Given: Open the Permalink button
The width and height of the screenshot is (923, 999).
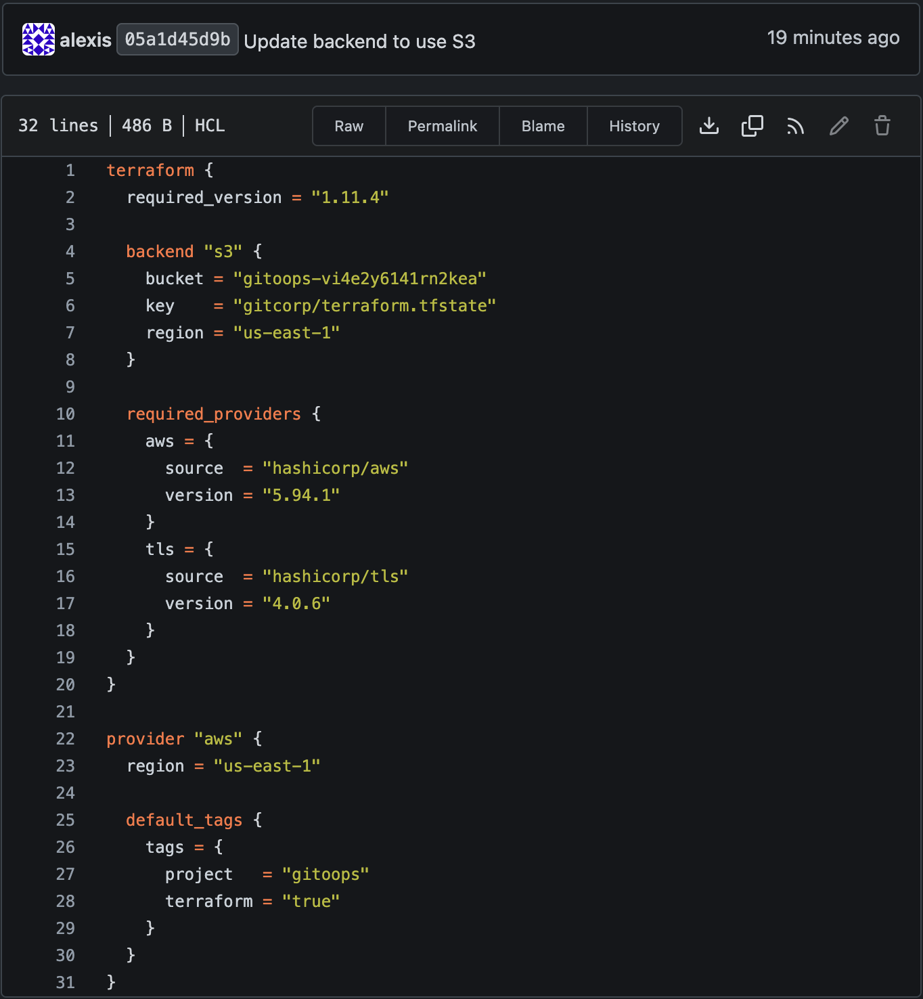Looking at the screenshot, I should pos(443,126).
